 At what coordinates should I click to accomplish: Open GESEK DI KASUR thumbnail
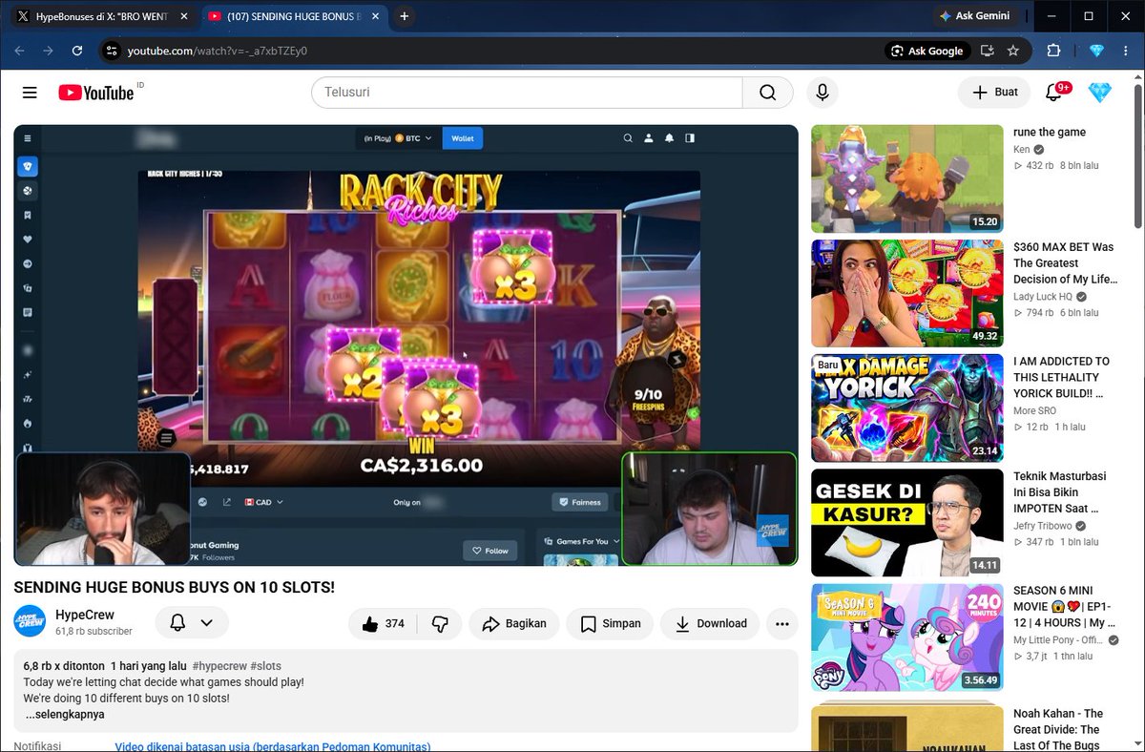[x=907, y=522]
